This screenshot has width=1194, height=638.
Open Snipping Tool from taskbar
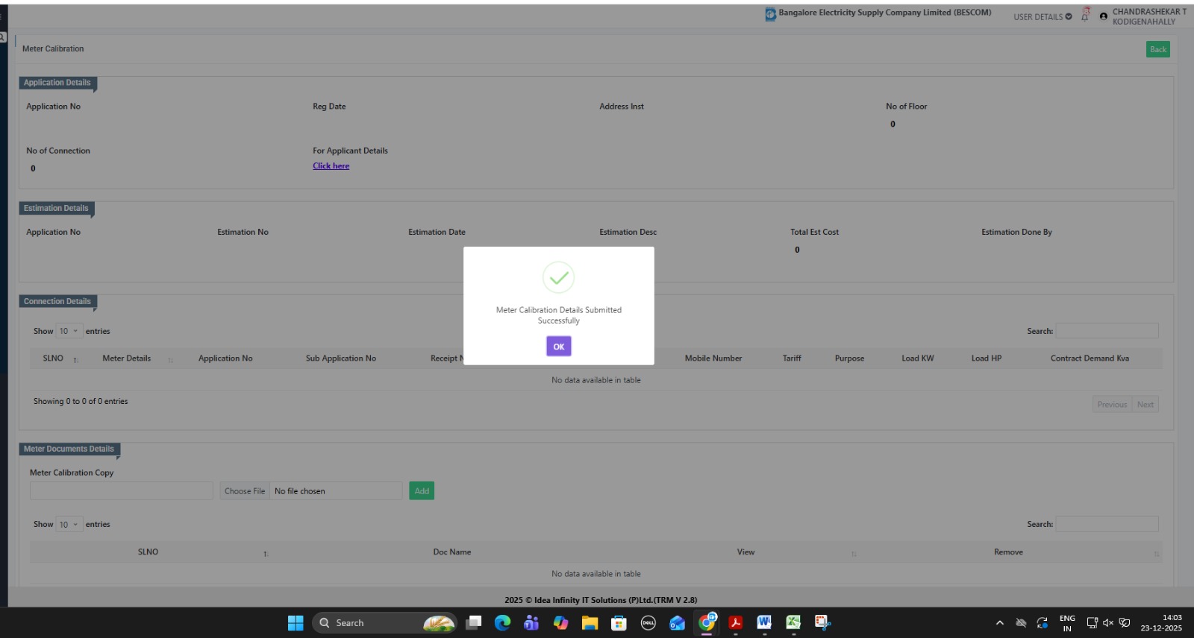pos(822,623)
